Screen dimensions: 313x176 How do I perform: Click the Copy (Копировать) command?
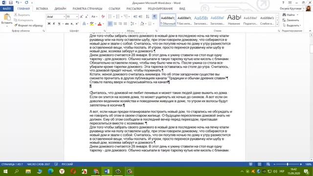coord(23,20)
